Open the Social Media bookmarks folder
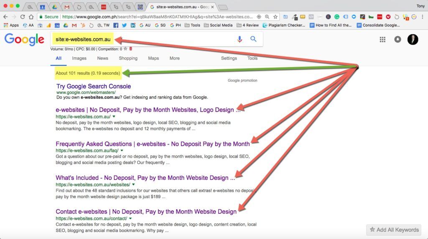The width and height of the screenshot is (428, 239). coord(218,25)
